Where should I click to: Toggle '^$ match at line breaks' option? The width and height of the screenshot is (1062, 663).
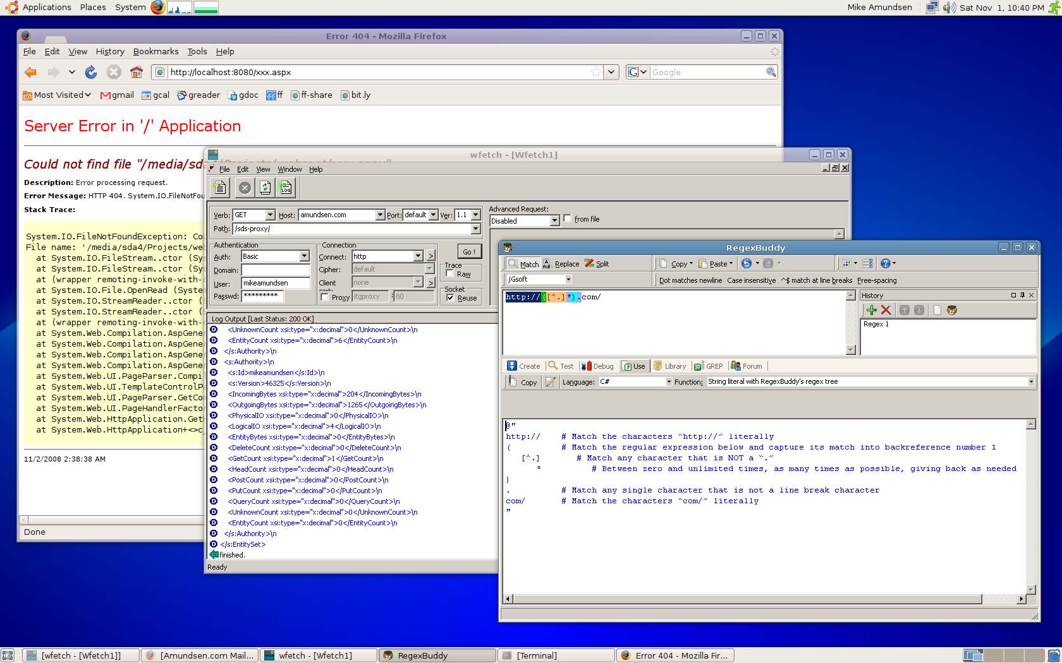click(817, 280)
